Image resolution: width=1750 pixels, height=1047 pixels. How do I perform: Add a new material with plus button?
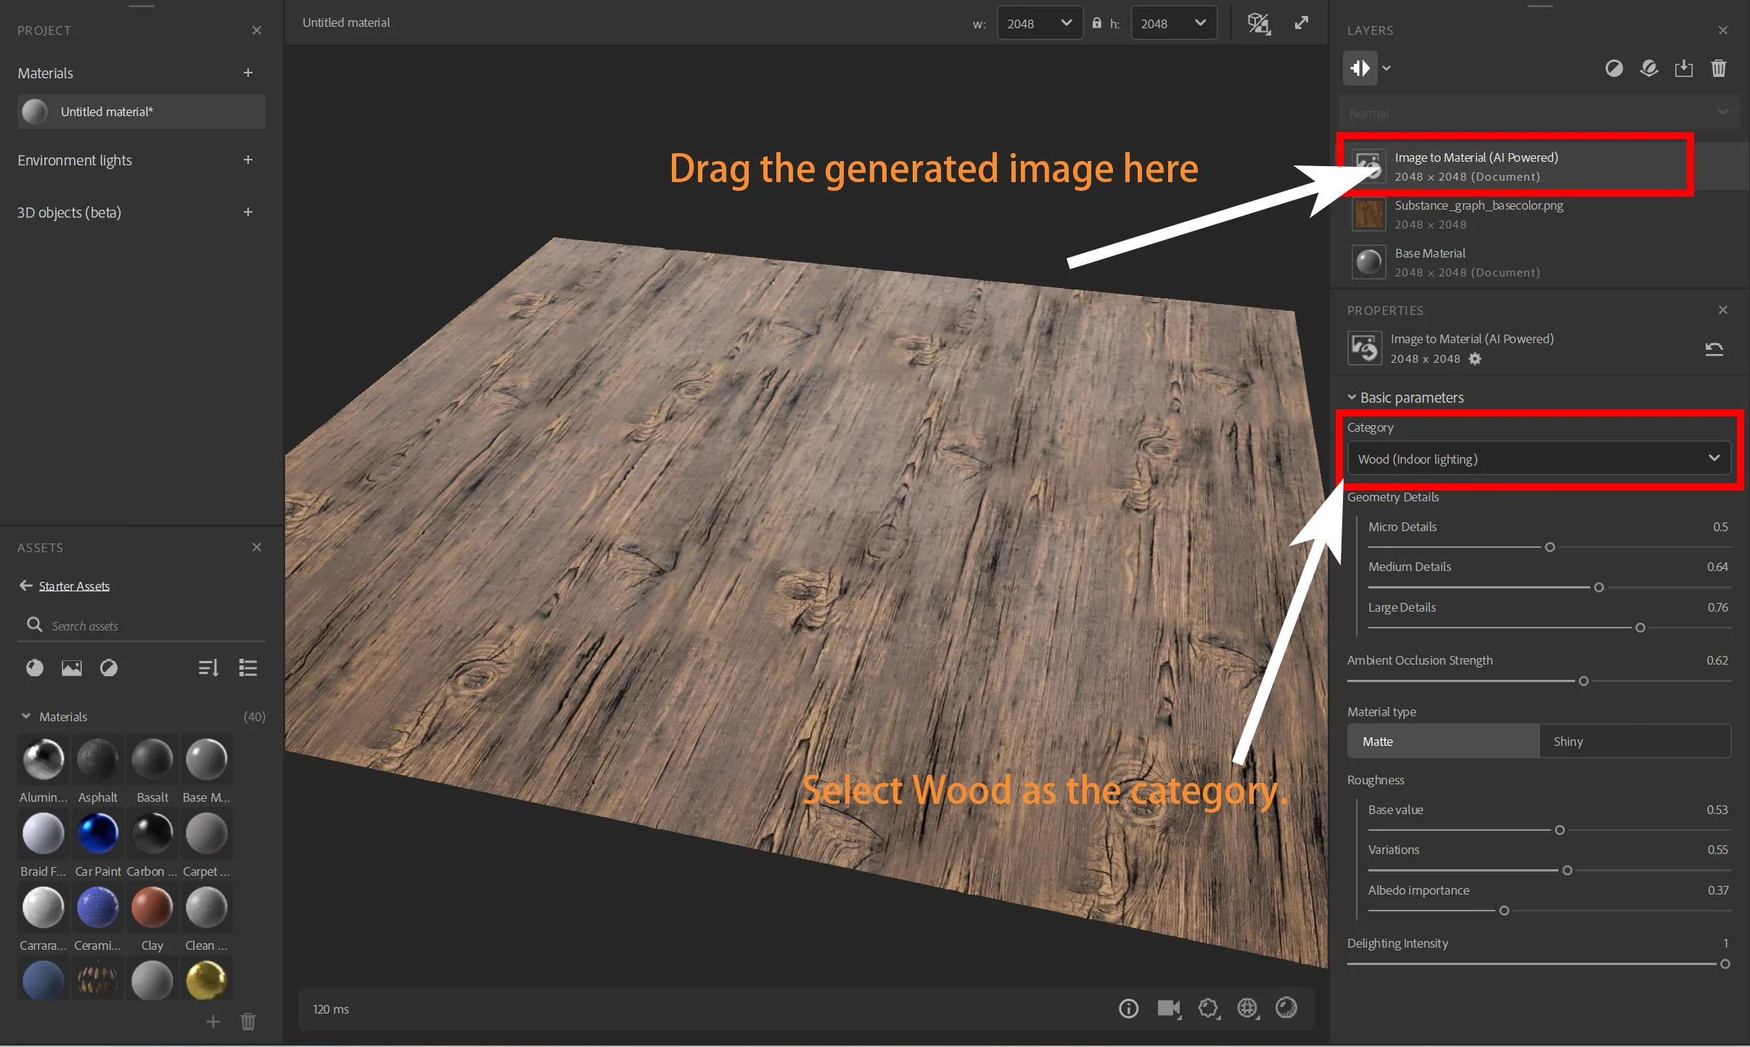coord(247,73)
